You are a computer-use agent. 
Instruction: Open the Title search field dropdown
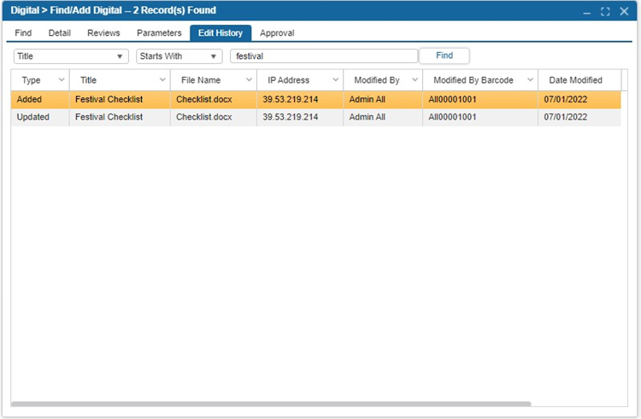point(71,56)
